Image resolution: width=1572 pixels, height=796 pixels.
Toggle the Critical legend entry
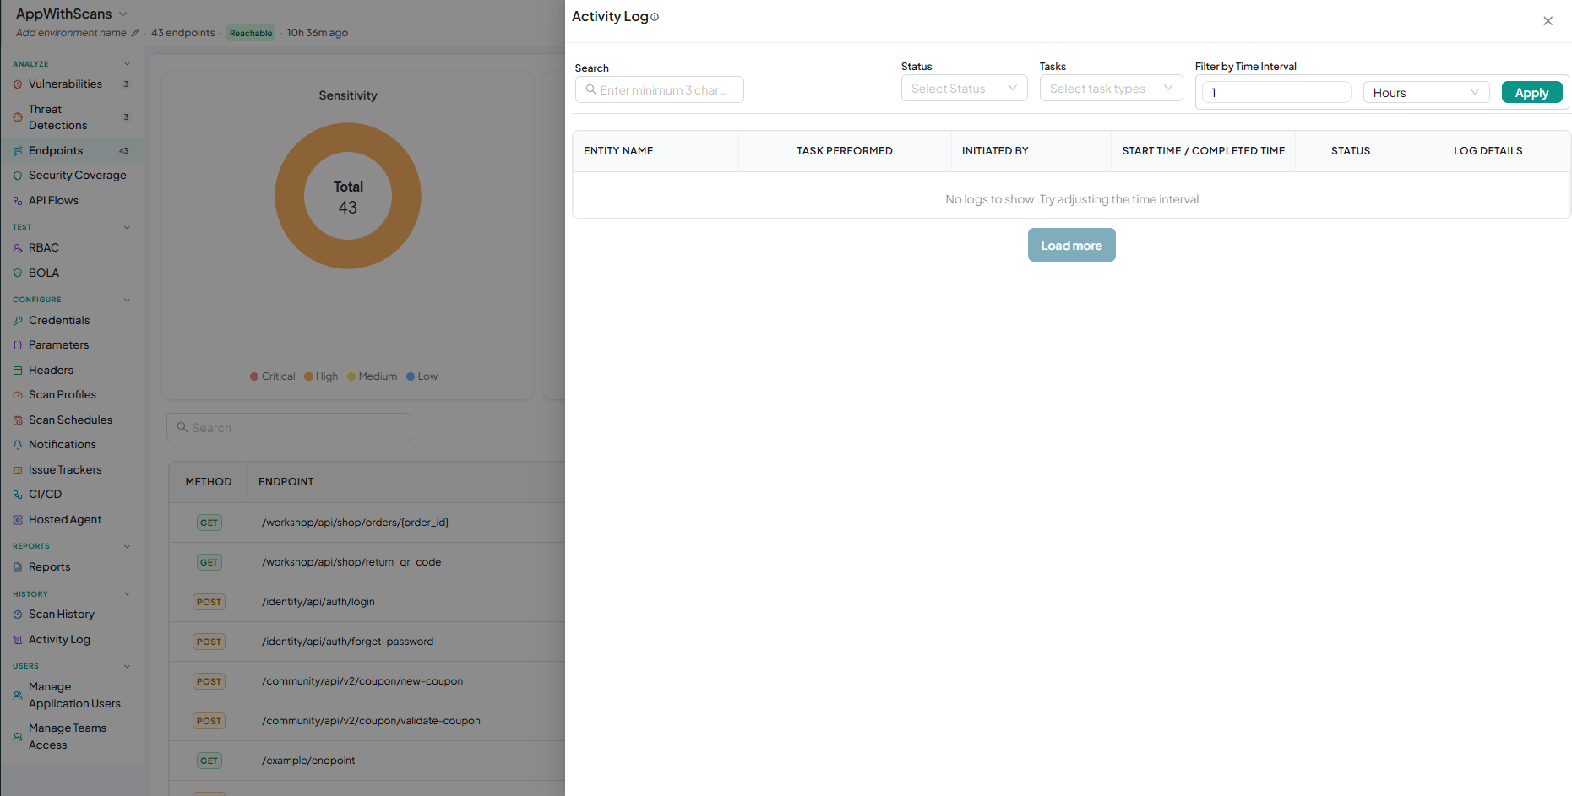coord(272,376)
